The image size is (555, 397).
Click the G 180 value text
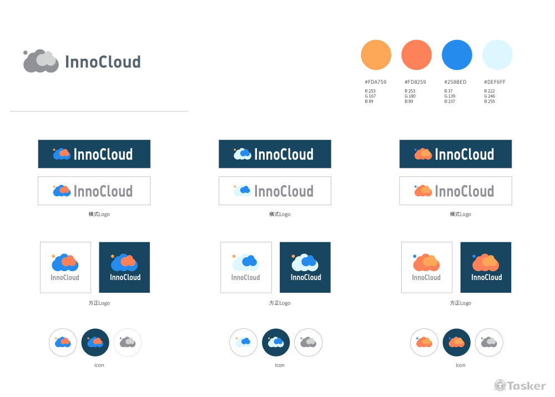[410, 96]
